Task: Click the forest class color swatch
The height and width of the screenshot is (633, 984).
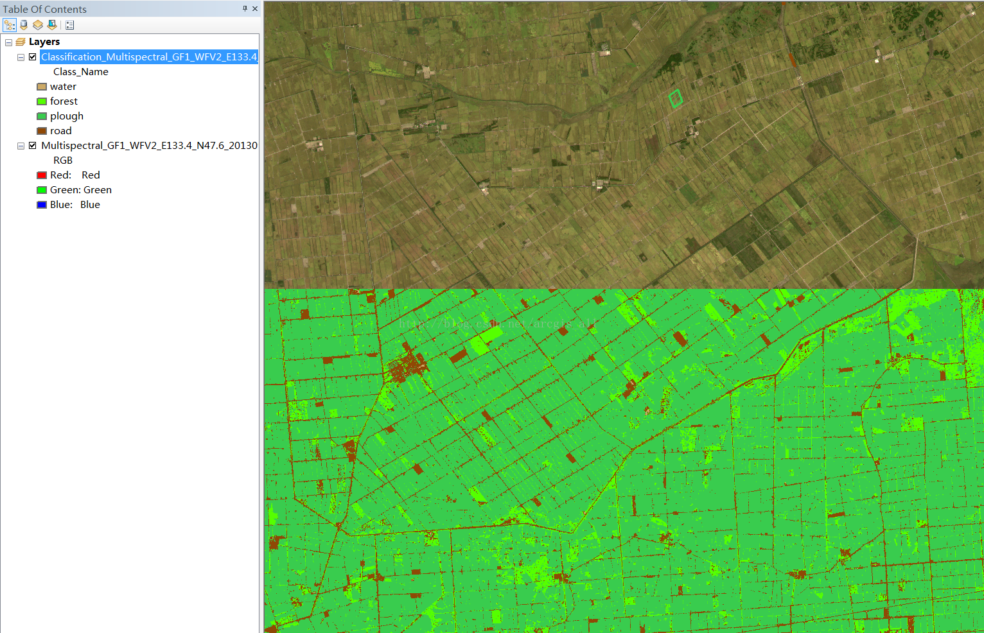Action: 42,101
